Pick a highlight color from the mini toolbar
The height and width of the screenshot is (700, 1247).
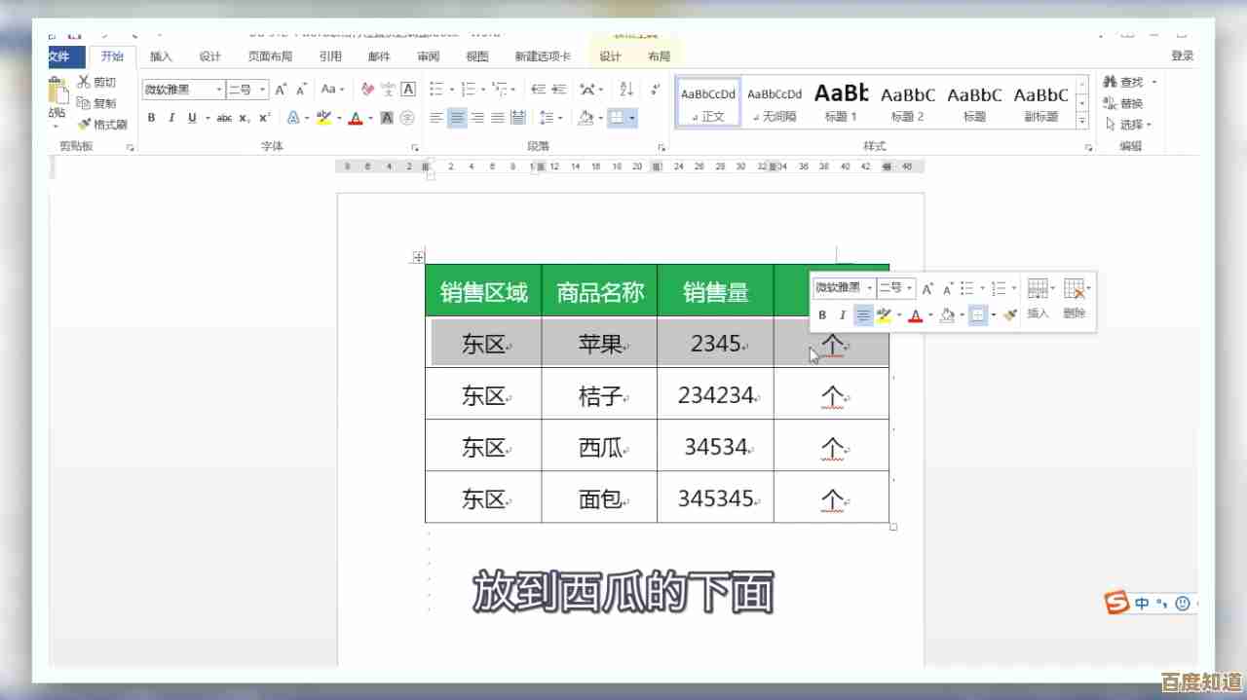point(882,315)
